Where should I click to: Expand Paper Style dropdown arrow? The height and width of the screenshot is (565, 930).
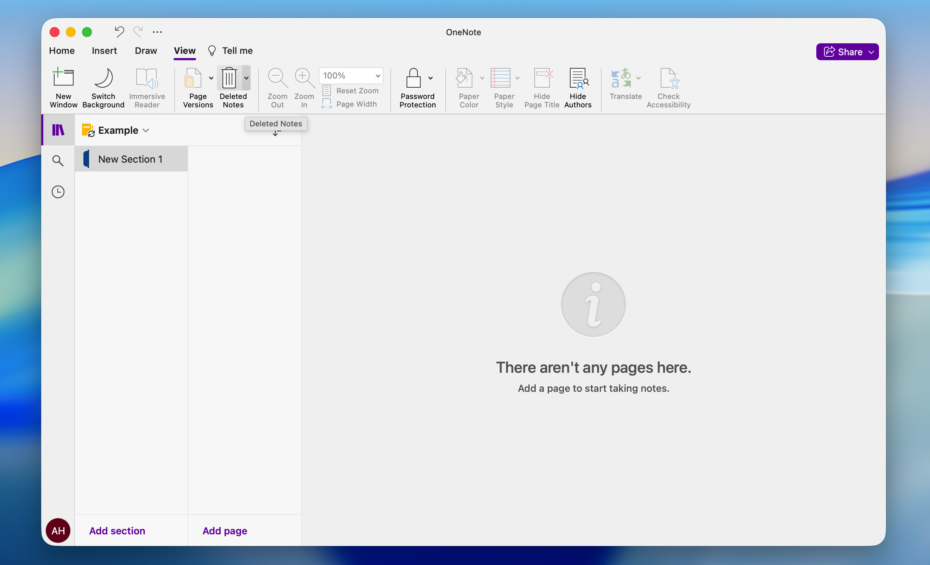coord(517,78)
